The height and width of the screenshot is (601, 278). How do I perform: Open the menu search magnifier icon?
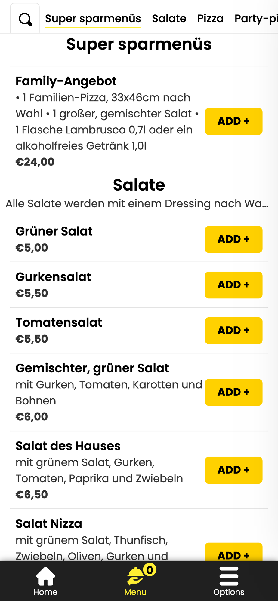(25, 20)
